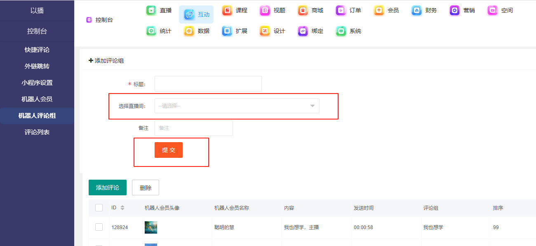Screen dimensions: 536x246
Task: Open the 设计 (Design) icon
Action: pyautogui.click(x=265, y=31)
